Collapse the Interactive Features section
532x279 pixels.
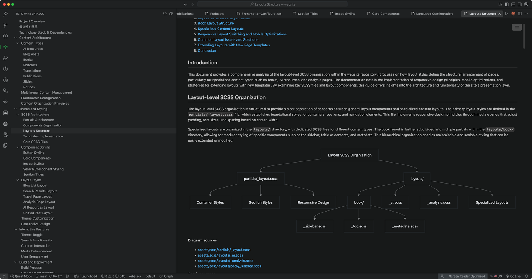[16, 229]
